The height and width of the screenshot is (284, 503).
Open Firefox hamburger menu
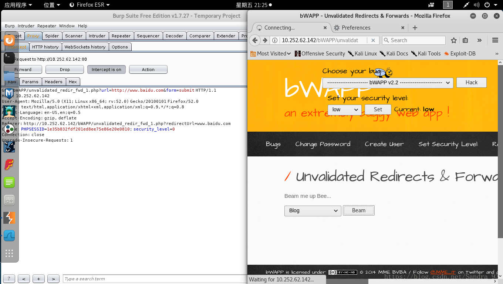(495, 40)
